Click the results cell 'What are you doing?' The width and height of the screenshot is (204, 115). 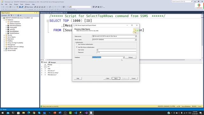53,73
